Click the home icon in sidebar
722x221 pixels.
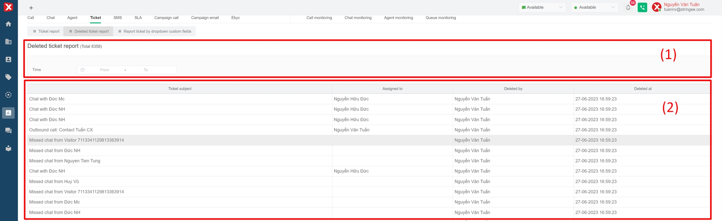[x=8, y=24]
